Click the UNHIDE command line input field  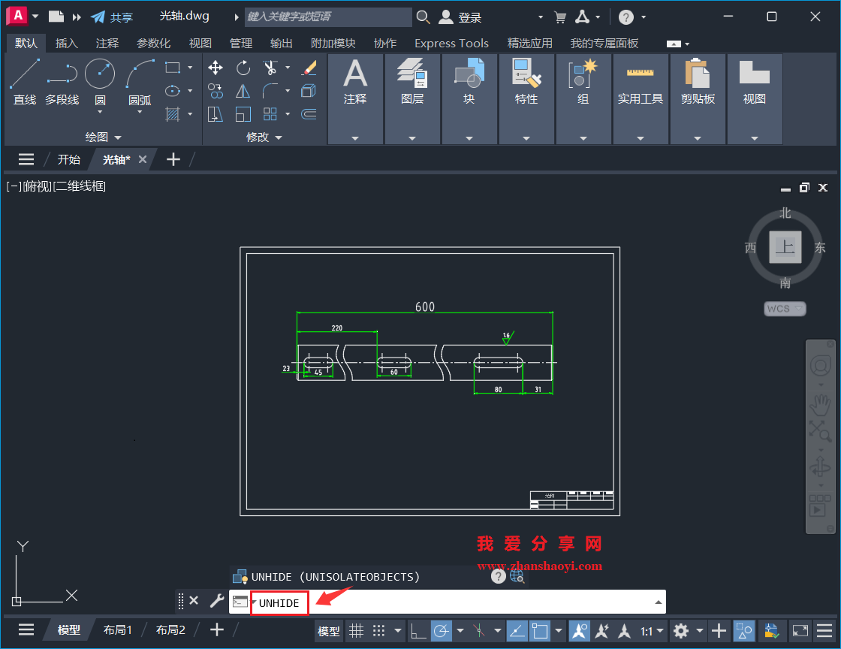(279, 602)
